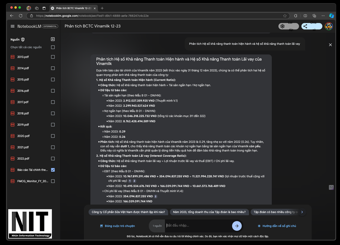The width and height of the screenshot is (340, 245).
Task: Open the 2014.pdf source
Action: coord(23,68)
